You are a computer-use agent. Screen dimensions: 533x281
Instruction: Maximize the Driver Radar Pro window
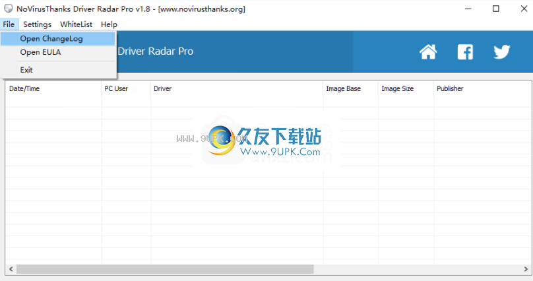(x=496, y=9)
